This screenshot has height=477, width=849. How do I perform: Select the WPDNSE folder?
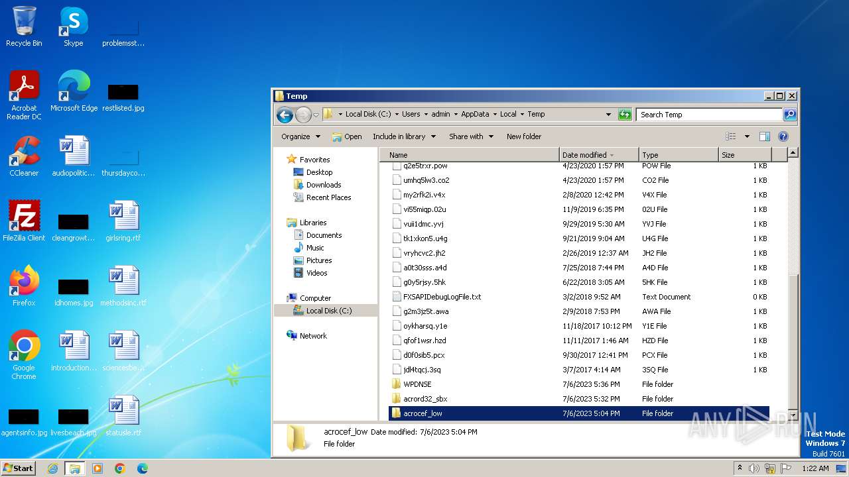[578, 384]
